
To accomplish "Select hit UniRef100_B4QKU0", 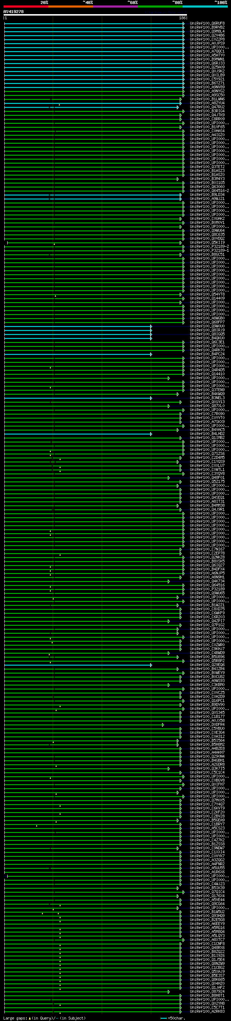I will click(x=207, y=338).
